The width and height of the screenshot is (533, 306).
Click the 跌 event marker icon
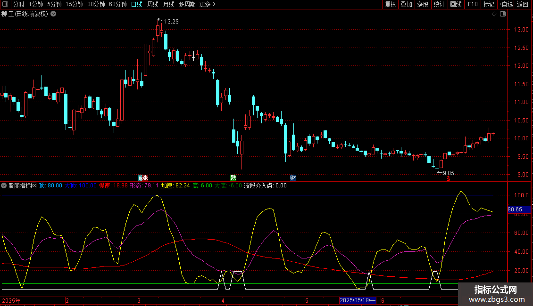coord(233,177)
